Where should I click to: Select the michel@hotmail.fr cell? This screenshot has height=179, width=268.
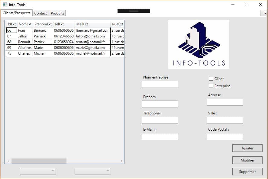pyautogui.click(x=93, y=53)
